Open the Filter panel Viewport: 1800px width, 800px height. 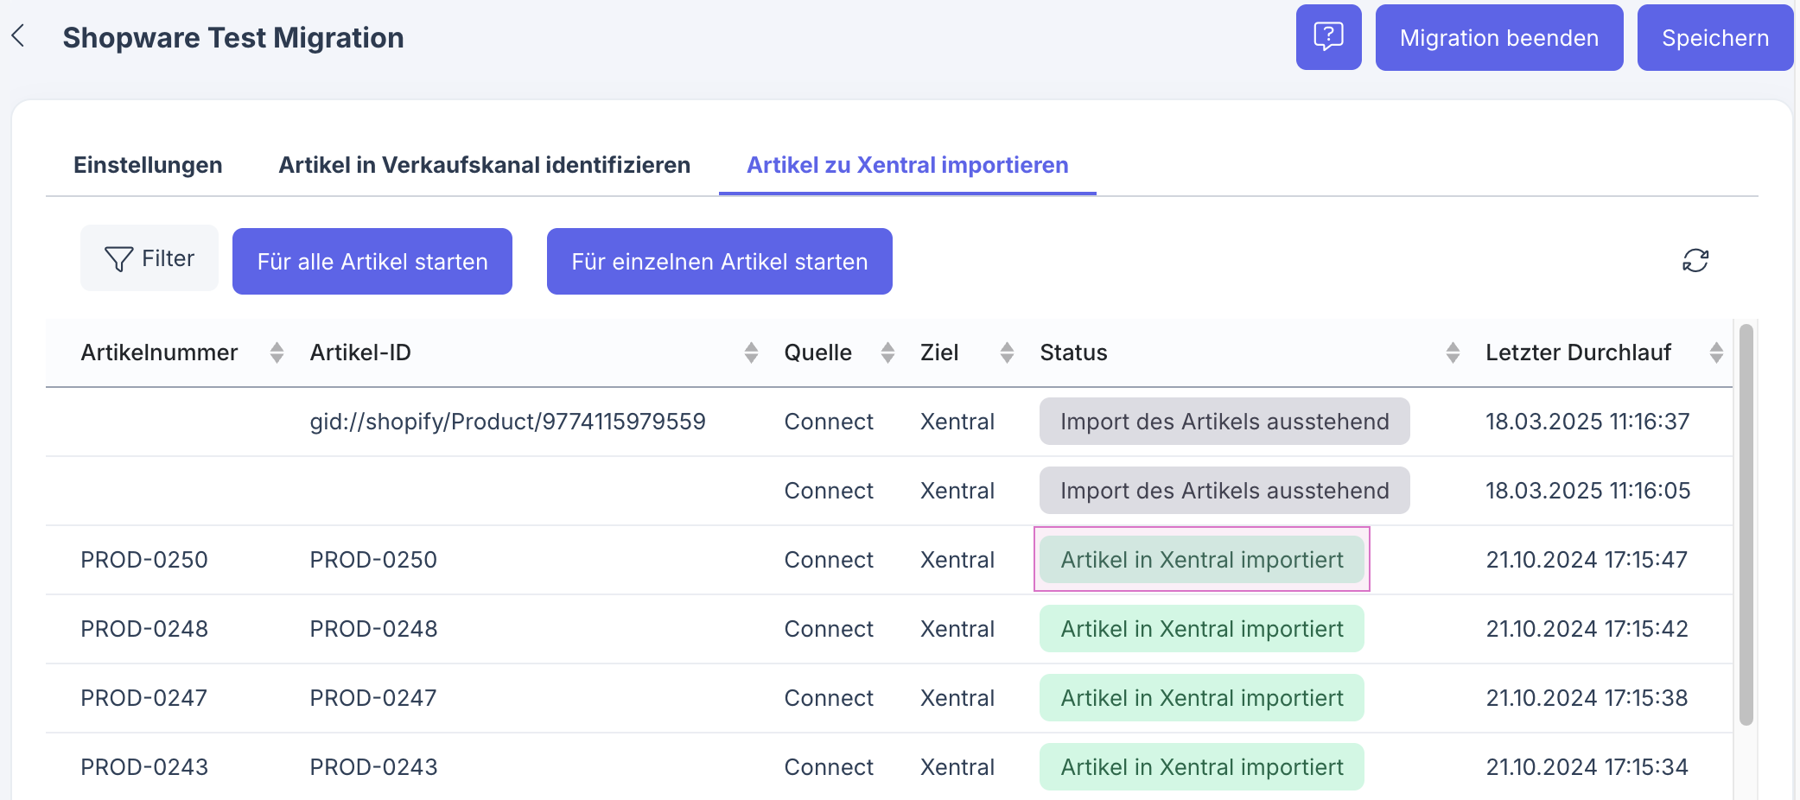[x=149, y=257]
